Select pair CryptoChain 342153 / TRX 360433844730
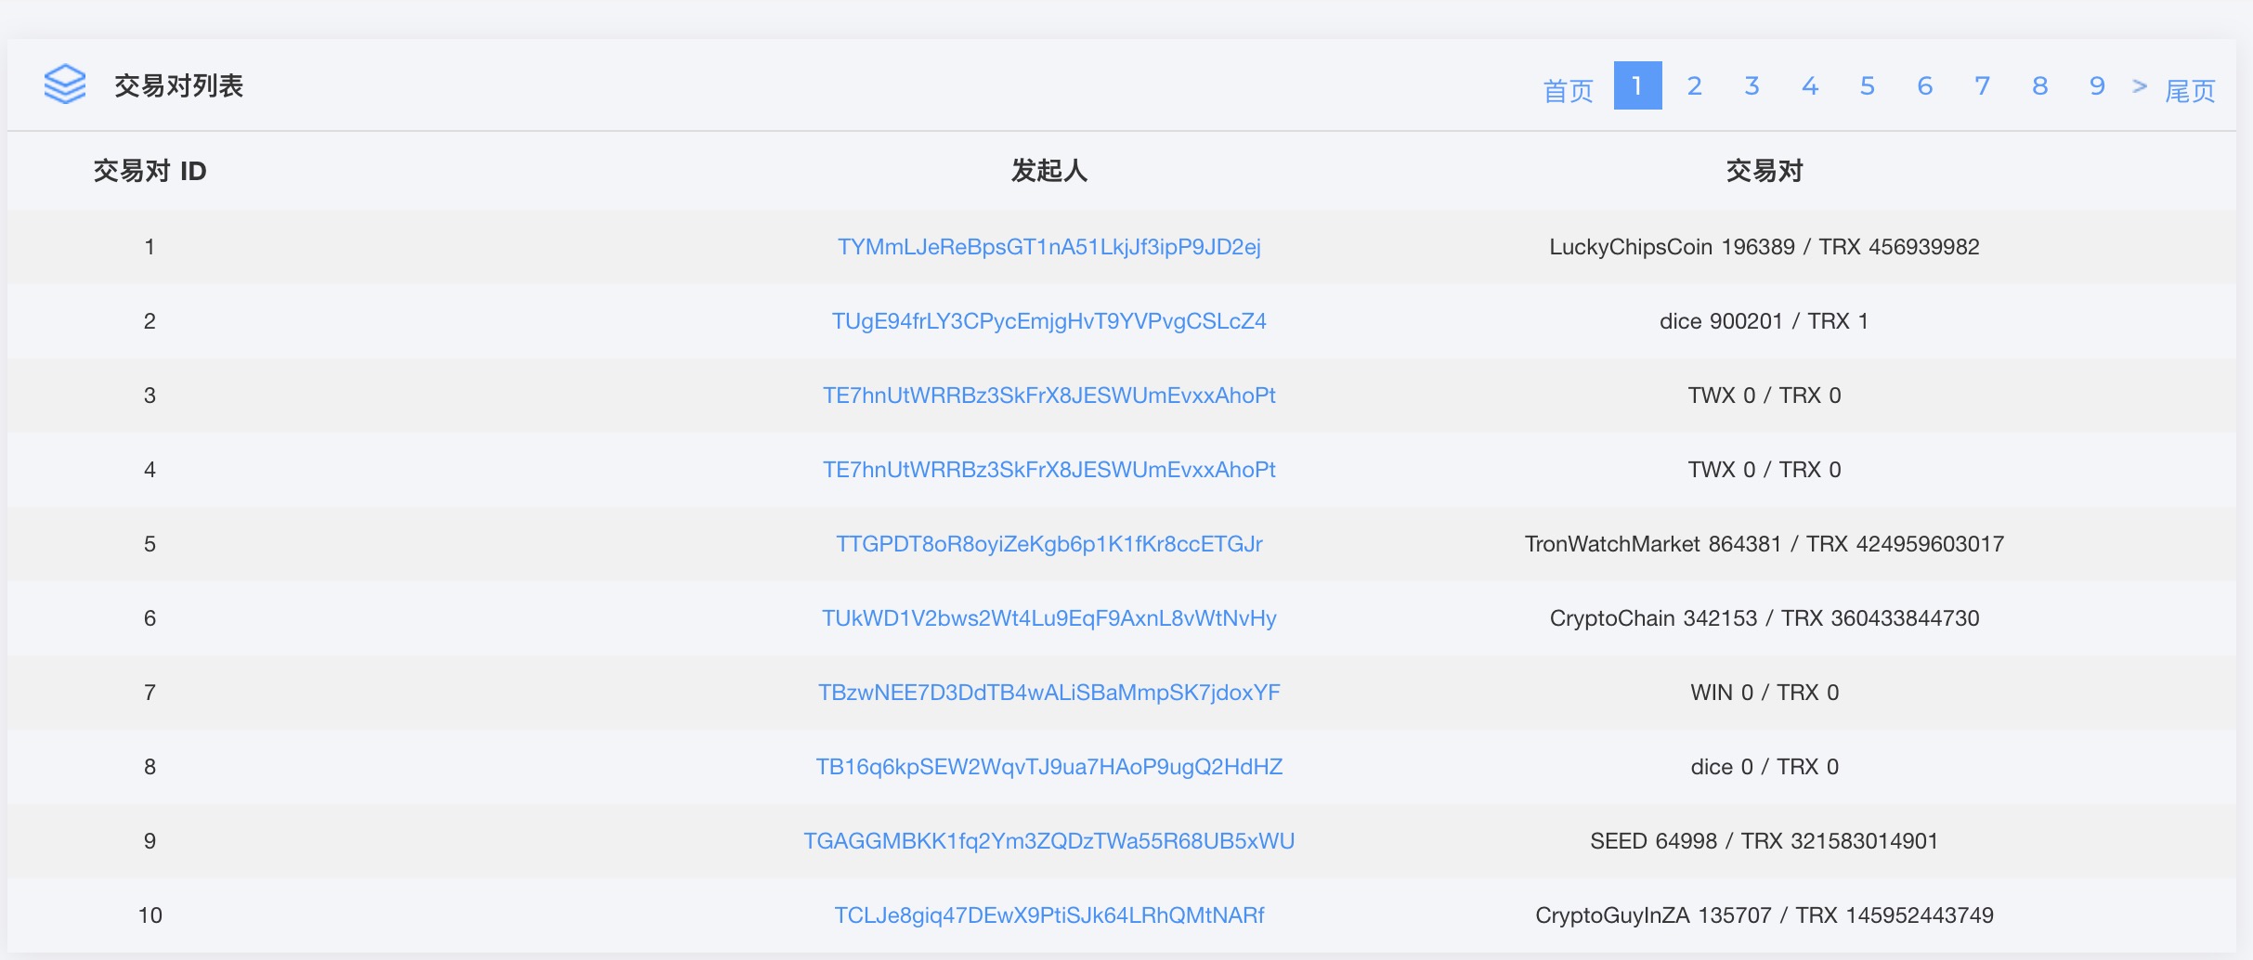Screen dimensions: 2253x960 tap(1765, 618)
